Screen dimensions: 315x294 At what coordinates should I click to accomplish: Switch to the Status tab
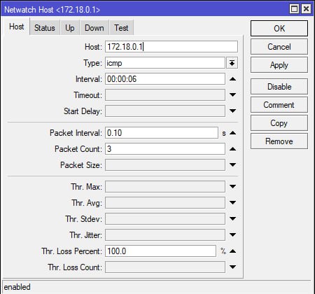[x=45, y=28]
